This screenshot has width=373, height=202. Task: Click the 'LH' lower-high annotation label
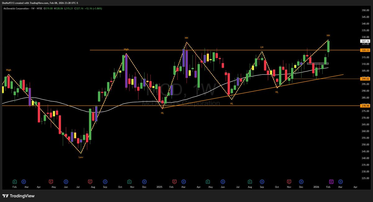(262, 47)
